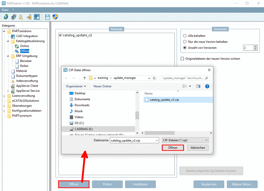Click the user key toolbar icon
The height and width of the screenshot is (191, 264).
[29, 17]
